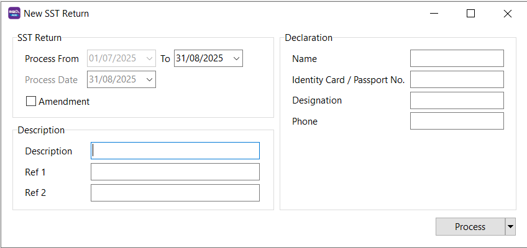Image resolution: width=527 pixels, height=248 pixels.
Task: Focus the Identity Card / Passport No. field
Action: tap(457, 79)
